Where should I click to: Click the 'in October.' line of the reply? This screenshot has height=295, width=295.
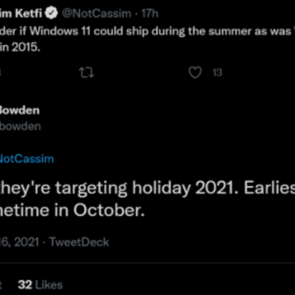pos(72,211)
